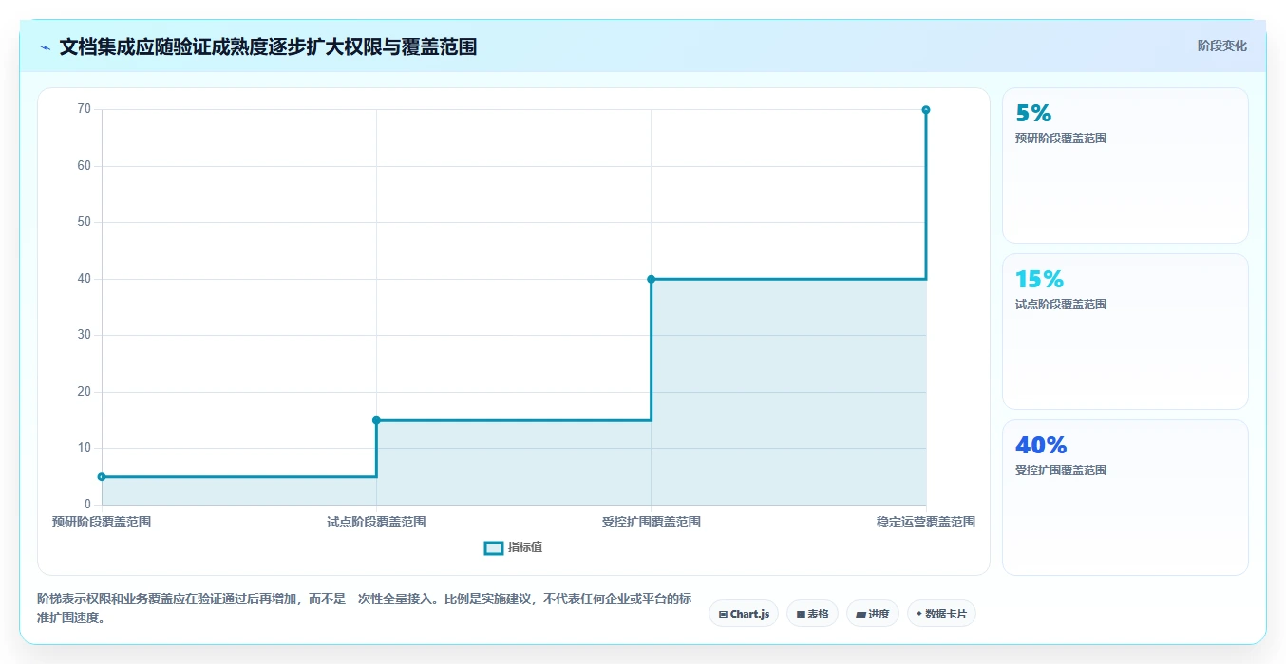Select the 进度 tag button

pyautogui.click(x=873, y=614)
